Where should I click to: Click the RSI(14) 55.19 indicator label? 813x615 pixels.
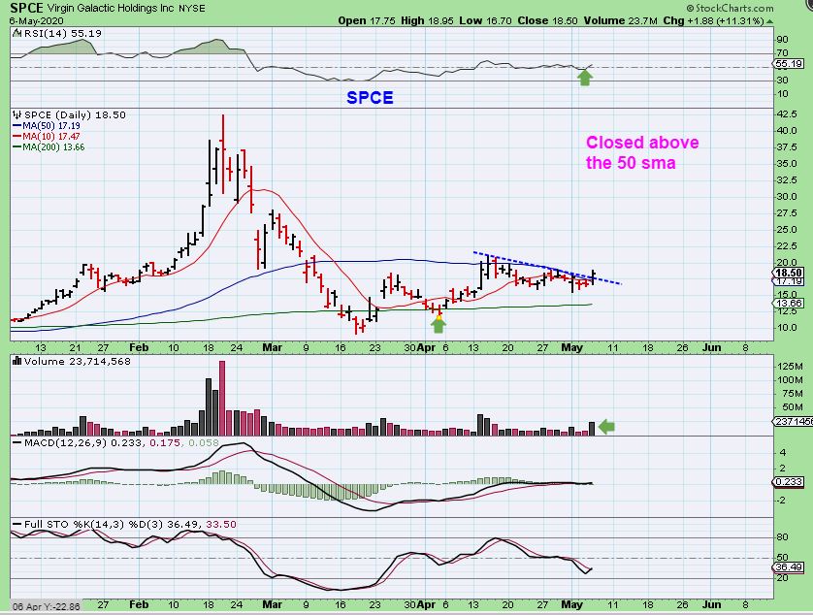click(x=62, y=33)
